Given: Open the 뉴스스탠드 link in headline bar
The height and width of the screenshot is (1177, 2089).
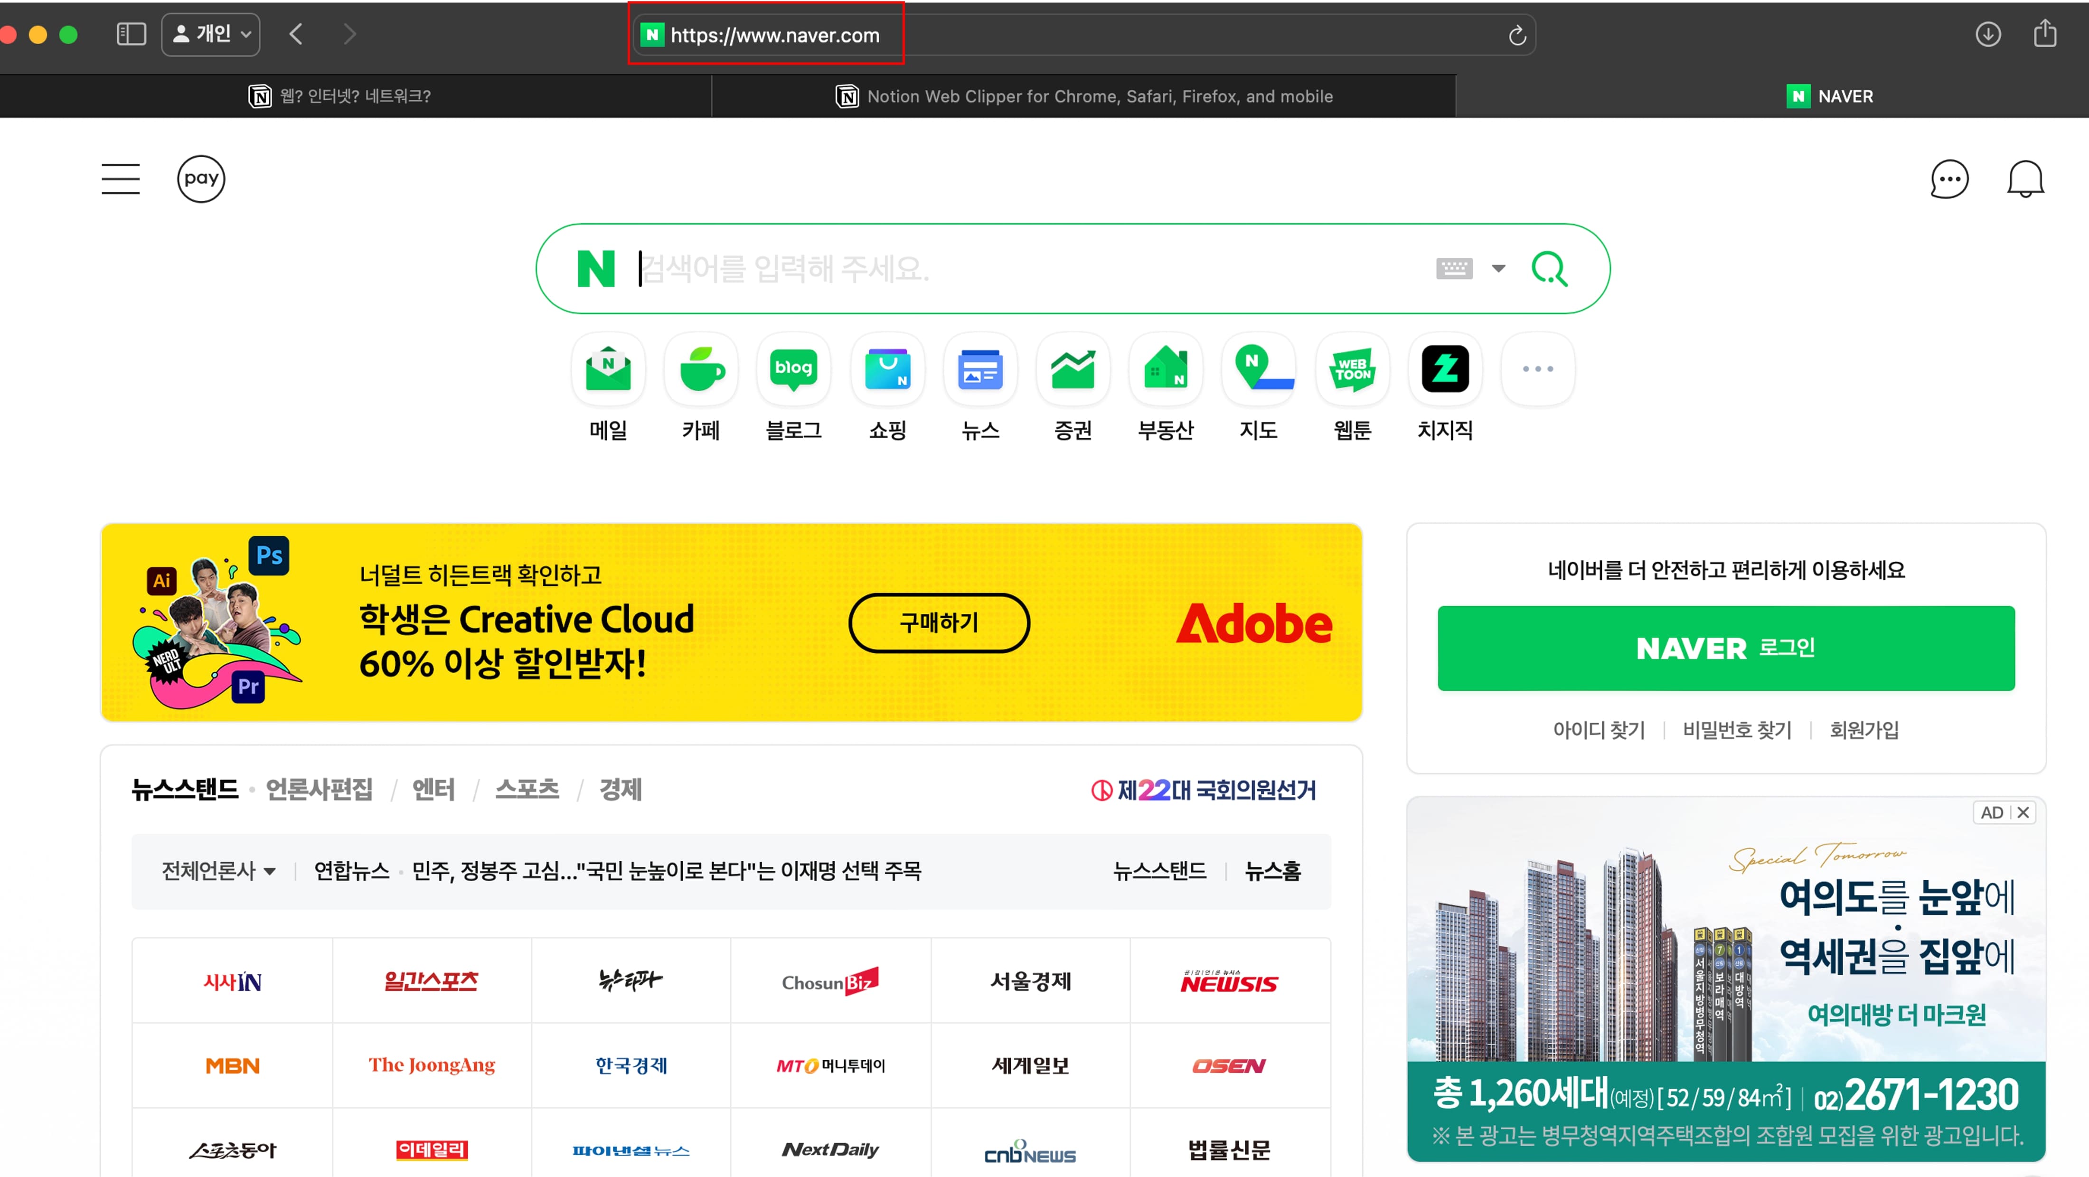Looking at the screenshot, I should [x=1160, y=871].
